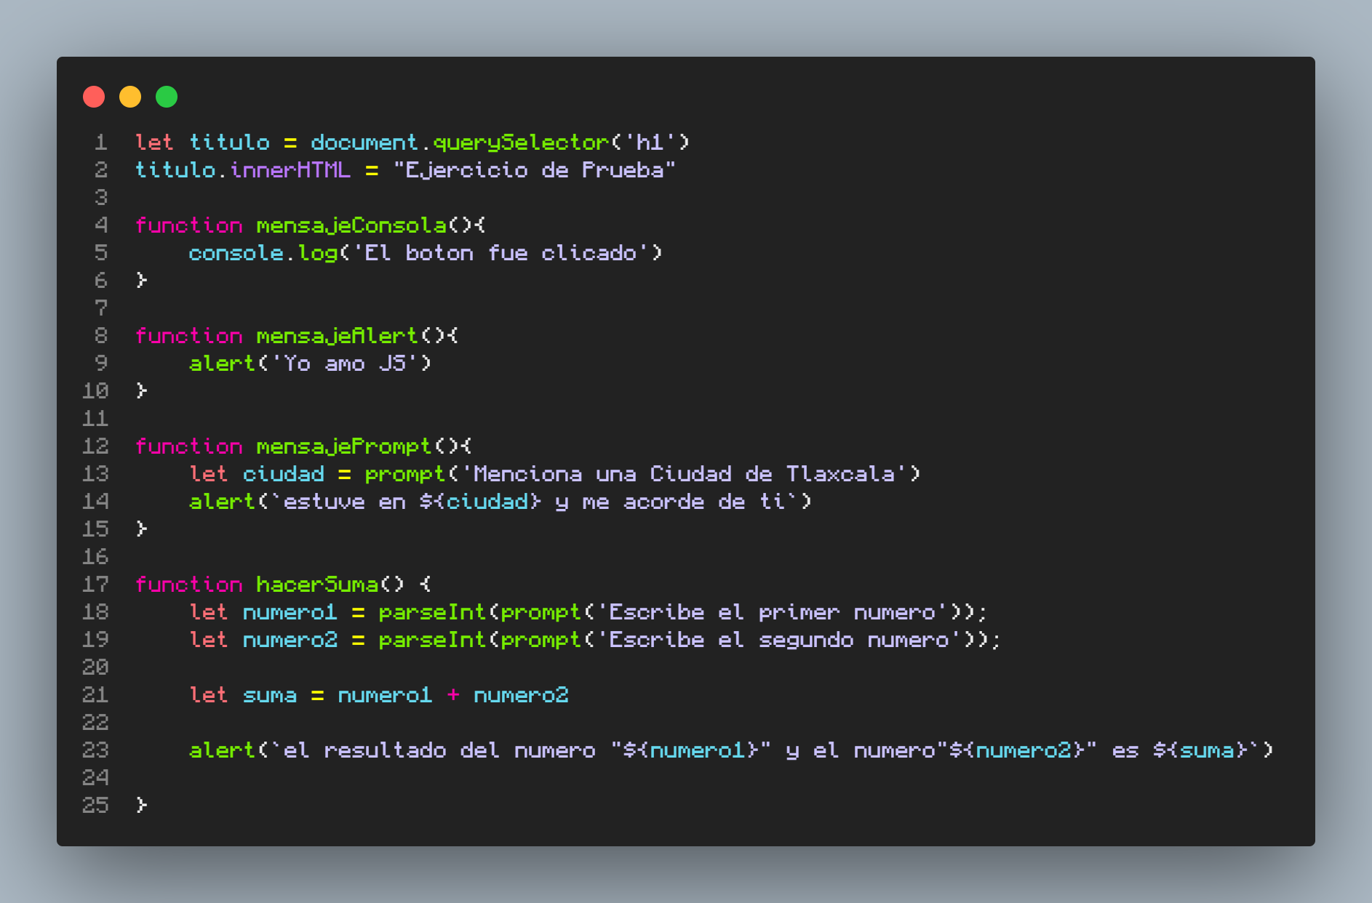The height and width of the screenshot is (903, 1372).
Task: Click 'alert' on line 9
Action: 223,364
